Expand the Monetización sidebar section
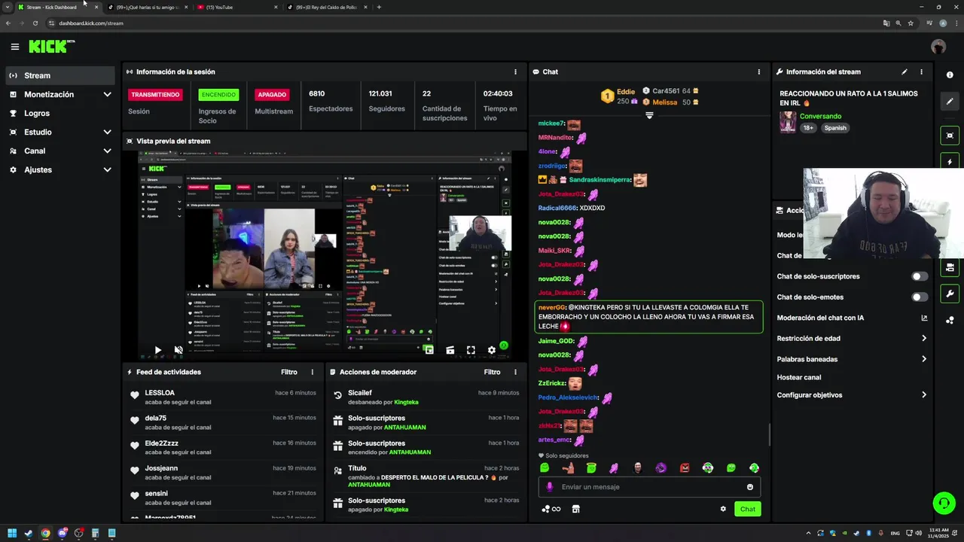964x542 pixels. point(107,95)
